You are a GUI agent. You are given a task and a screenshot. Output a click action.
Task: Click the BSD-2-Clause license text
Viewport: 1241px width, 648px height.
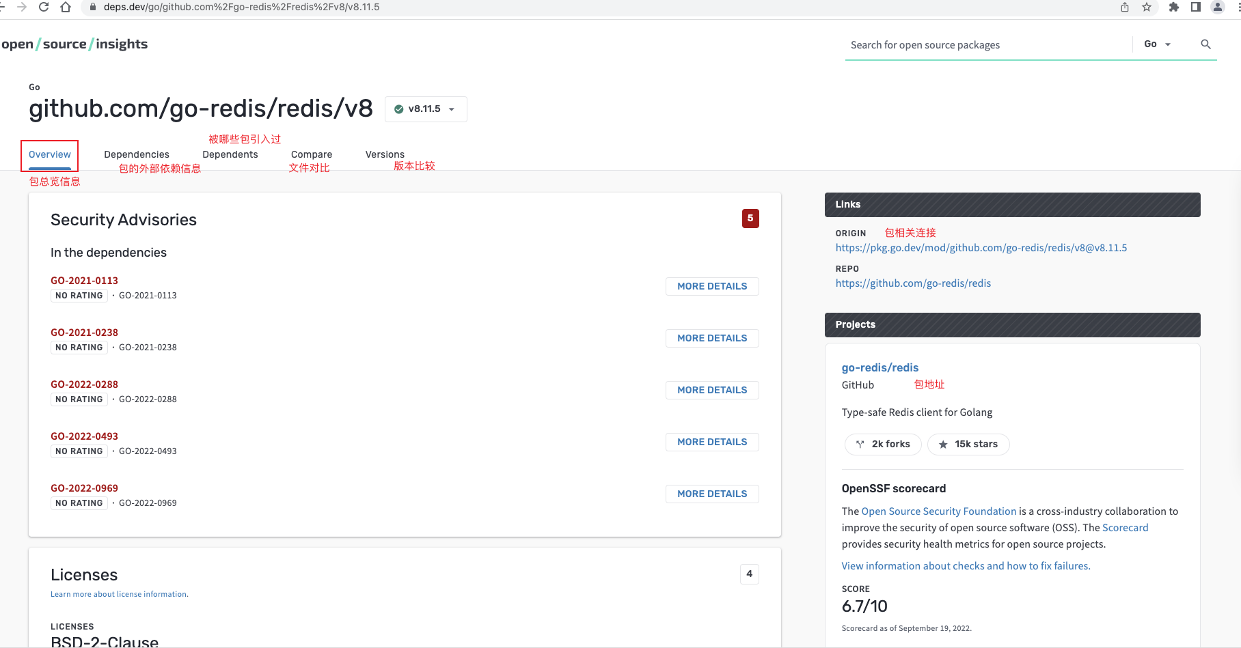pyautogui.click(x=105, y=642)
